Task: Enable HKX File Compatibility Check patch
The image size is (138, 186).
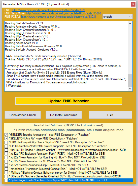Action: tap(6, 142)
